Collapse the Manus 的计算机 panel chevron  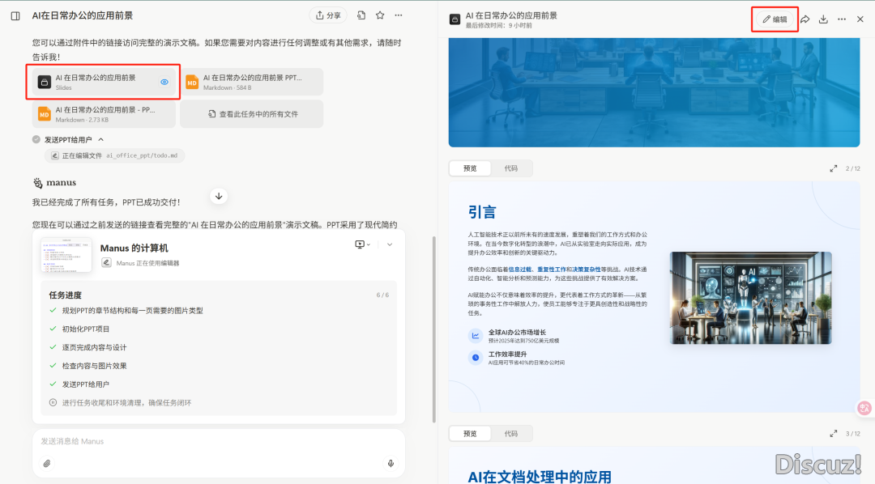(x=389, y=244)
